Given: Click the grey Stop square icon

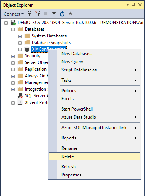Looking at the screenshot, I should 46,14.
